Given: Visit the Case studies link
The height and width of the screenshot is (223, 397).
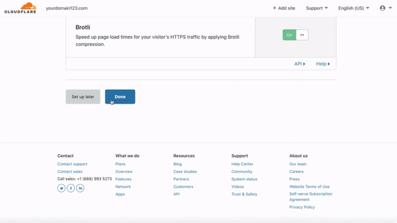Looking at the screenshot, I should 185,172.
